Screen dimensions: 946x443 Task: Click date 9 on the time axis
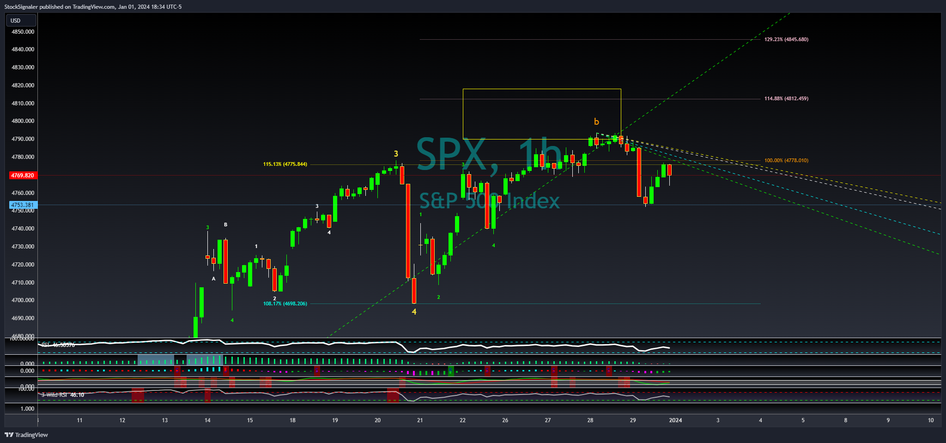coord(888,420)
